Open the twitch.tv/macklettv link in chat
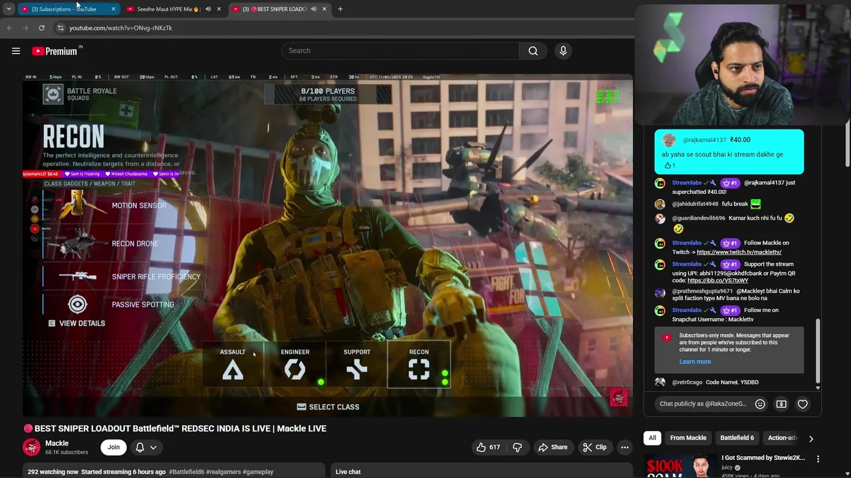 (739, 252)
